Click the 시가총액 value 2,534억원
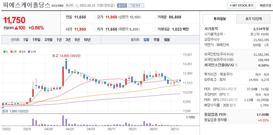Screen dimensions: 273x135 [x=261, y=29]
